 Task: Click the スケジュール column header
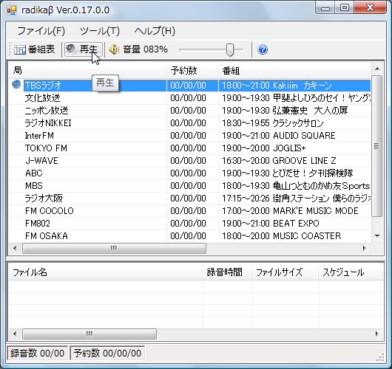tap(351, 272)
